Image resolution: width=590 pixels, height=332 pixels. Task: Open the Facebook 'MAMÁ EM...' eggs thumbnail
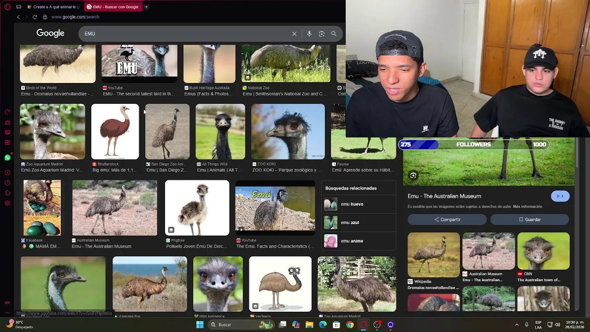[42, 207]
